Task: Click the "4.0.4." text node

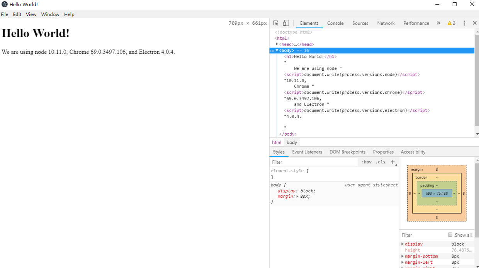Action: click(293, 117)
